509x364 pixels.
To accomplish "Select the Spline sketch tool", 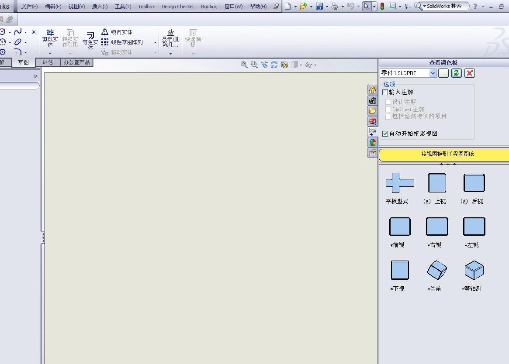I will point(18,32).
